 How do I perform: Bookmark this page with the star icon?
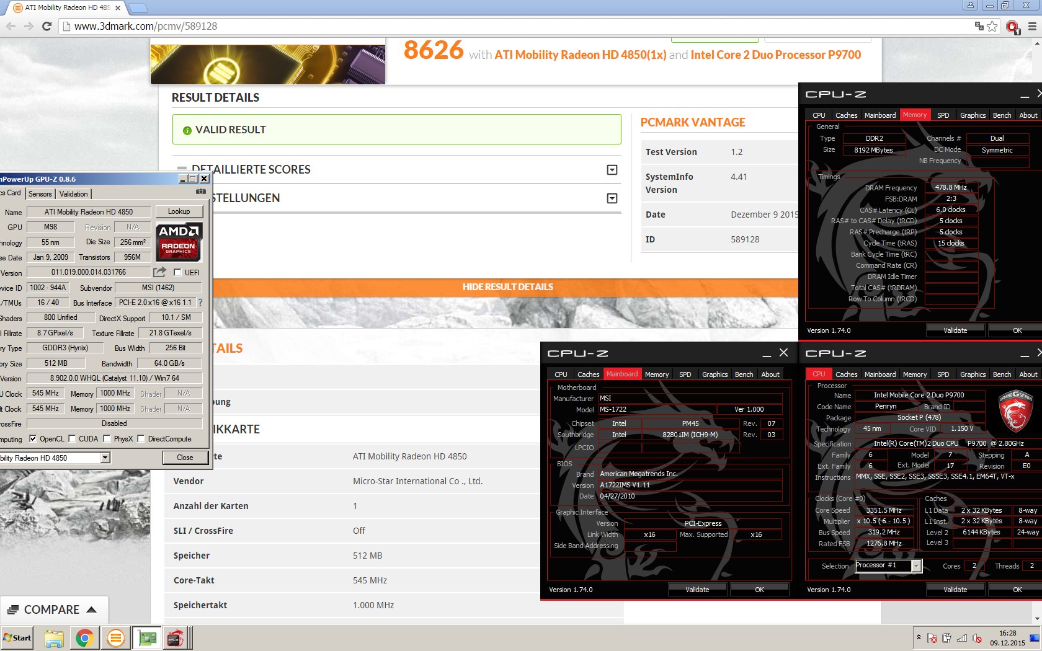point(992,26)
